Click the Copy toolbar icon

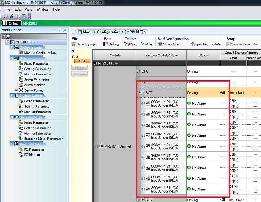(x=18, y=16)
